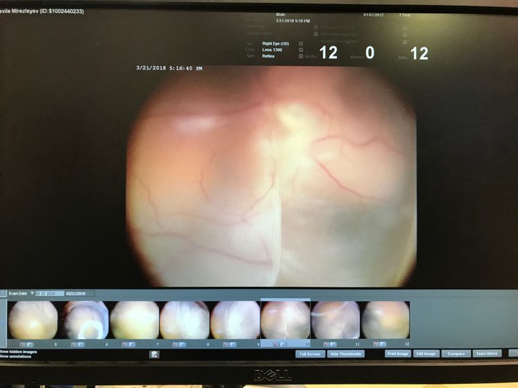Toggle the Show hidden images option
518x388 pixels.
[x=18, y=352]
